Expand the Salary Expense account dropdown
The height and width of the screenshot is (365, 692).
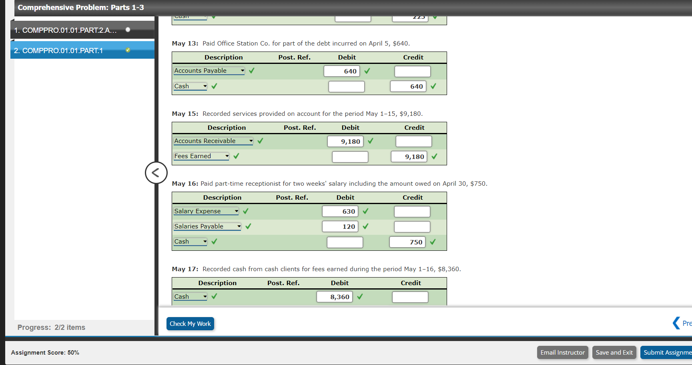206,211
